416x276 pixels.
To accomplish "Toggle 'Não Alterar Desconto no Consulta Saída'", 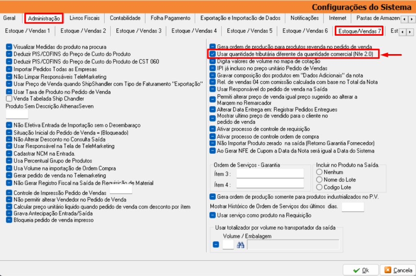I will click(9, 139).
